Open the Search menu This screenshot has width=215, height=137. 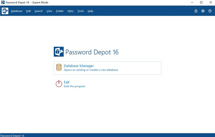(39, 11)
